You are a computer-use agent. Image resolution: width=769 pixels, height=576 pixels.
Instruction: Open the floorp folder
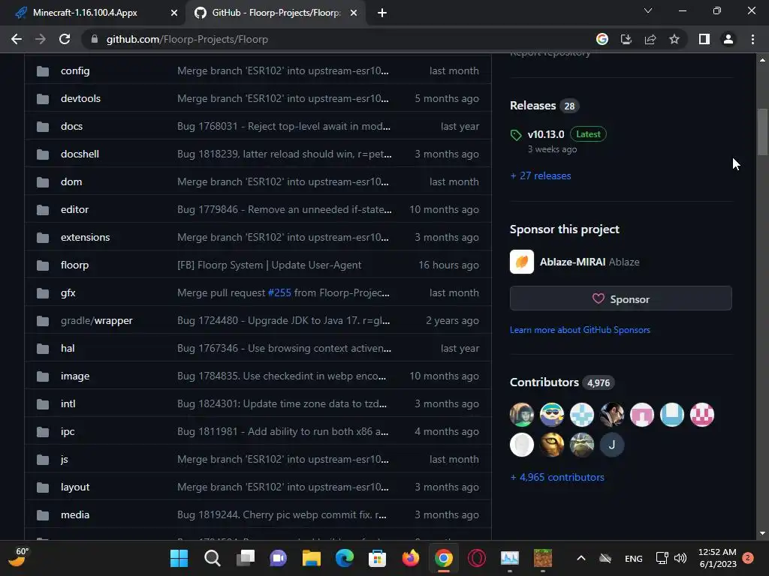click(74, 265)
